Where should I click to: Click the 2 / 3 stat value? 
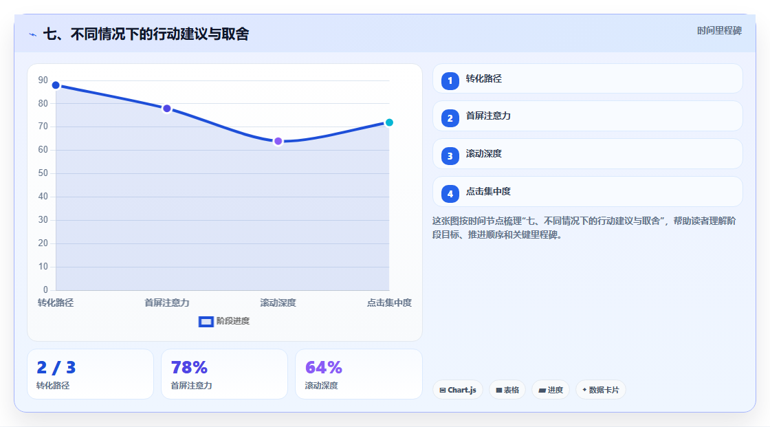pyautogui.click(x=56, y=368)
